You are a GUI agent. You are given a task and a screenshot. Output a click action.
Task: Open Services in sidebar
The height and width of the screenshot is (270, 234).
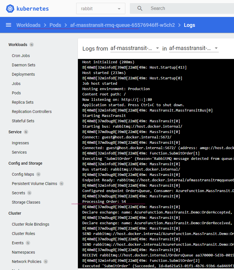(19, 153)
